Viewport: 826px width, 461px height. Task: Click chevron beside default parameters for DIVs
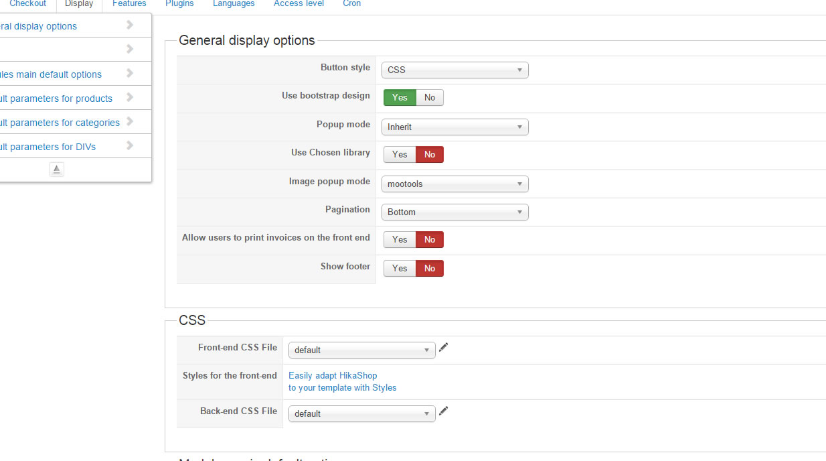point(130,146)
